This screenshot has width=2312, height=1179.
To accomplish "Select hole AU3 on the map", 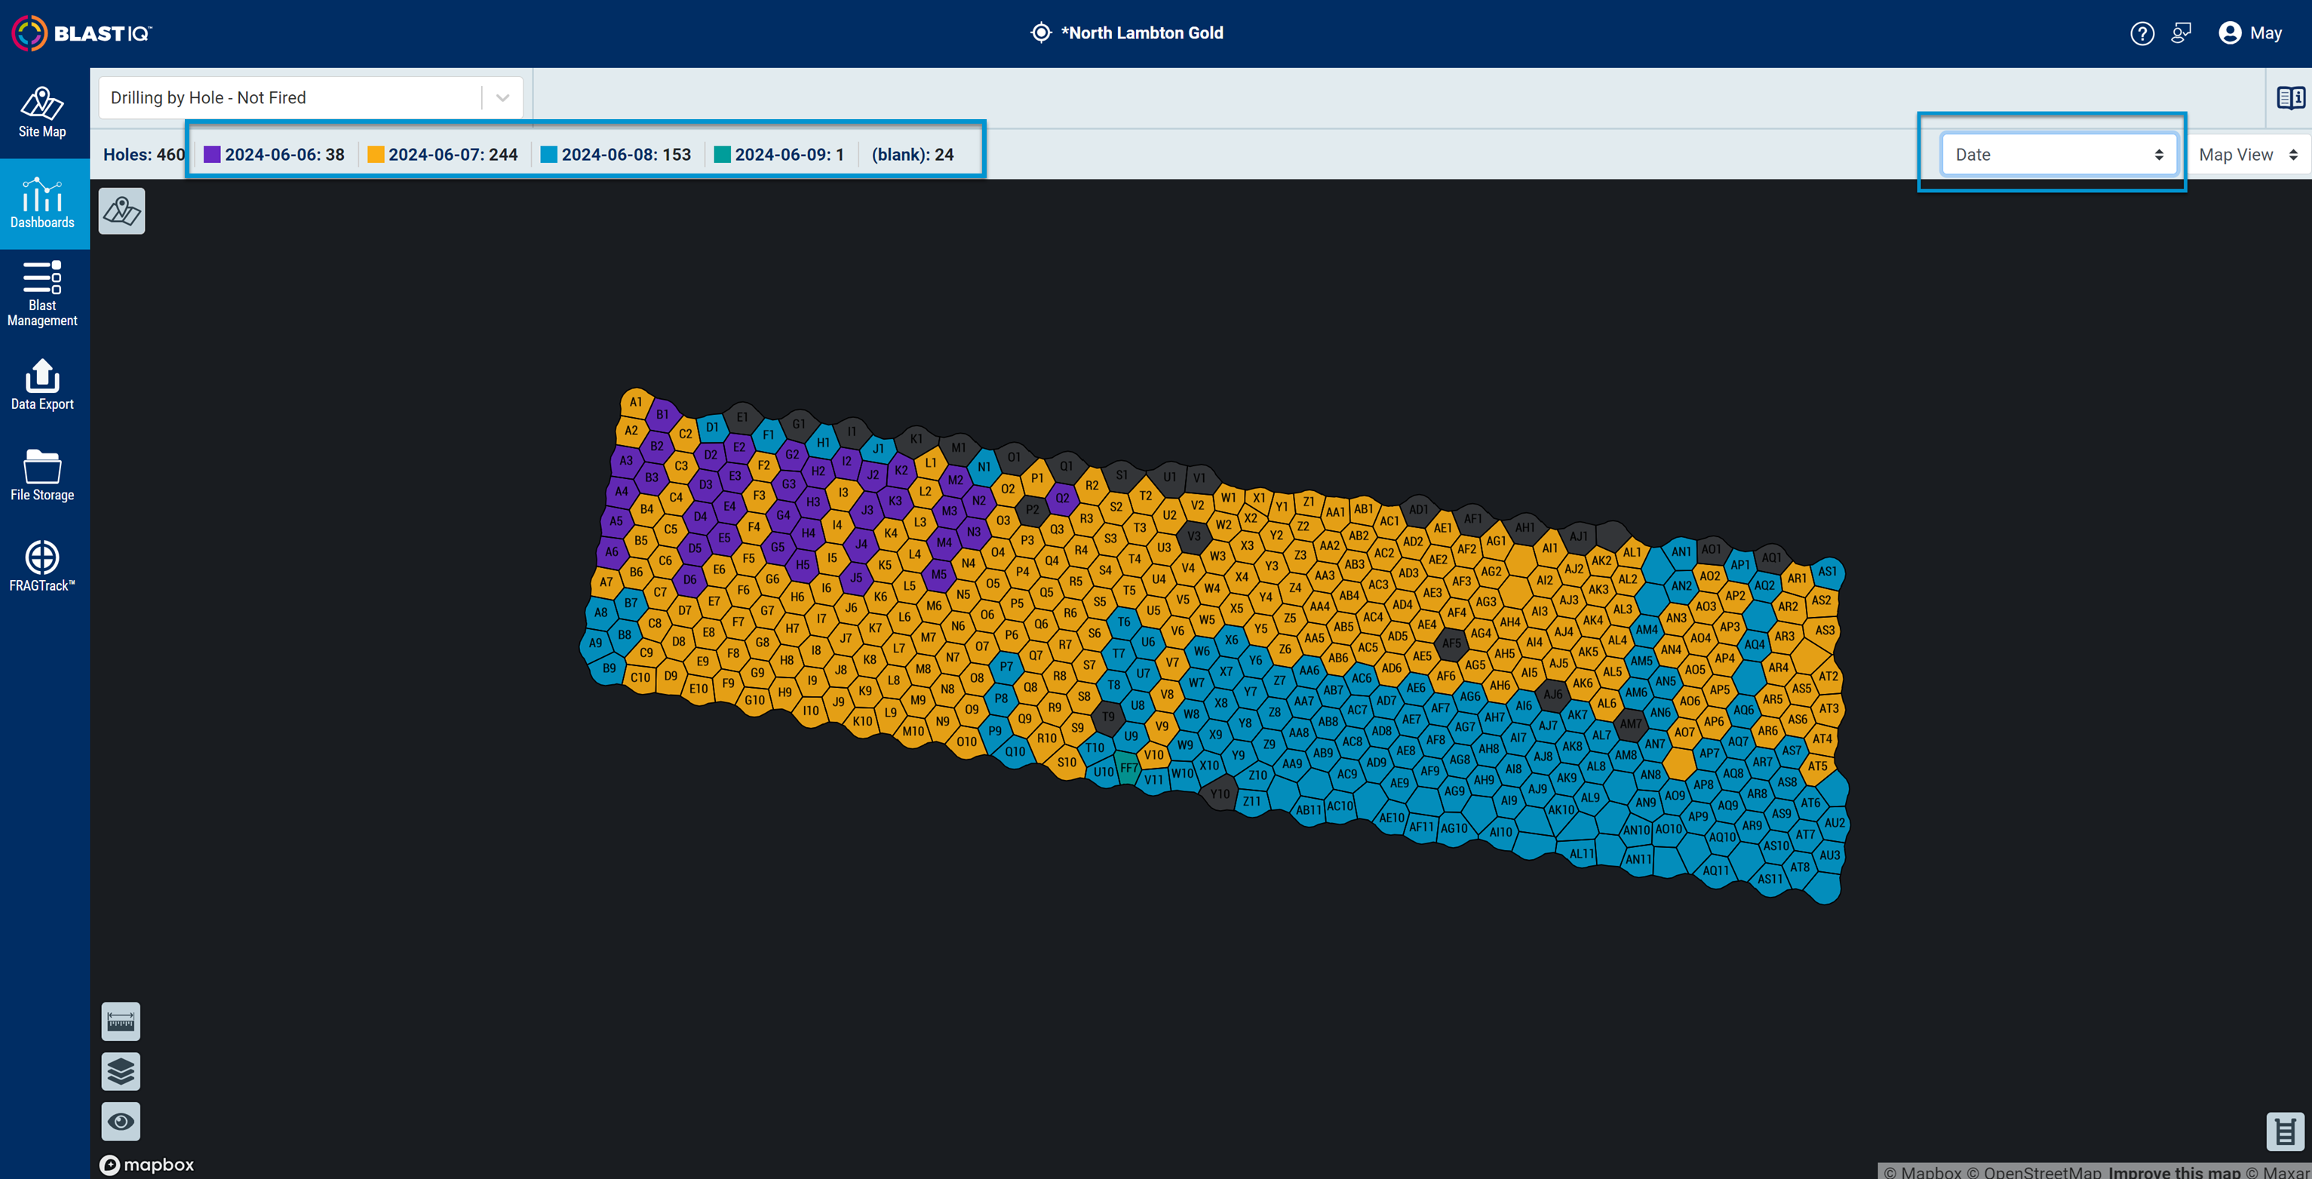I will coord(1830,855).
